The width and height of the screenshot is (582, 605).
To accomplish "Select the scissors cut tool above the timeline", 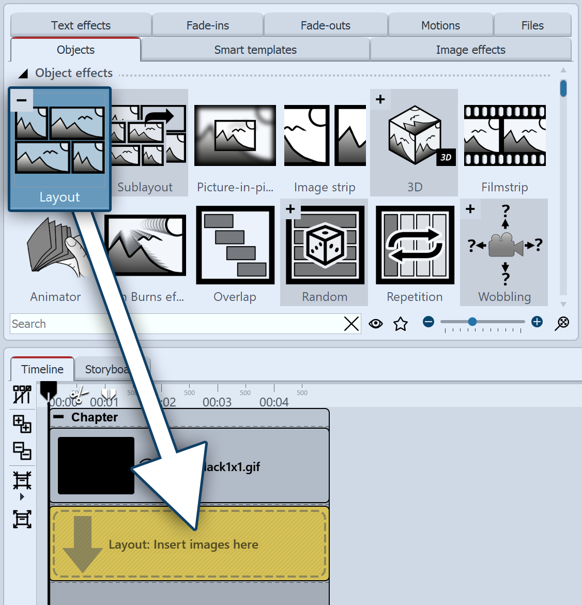I will [x=79, y=394].
